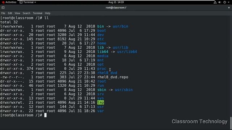Screen dimensions: 232x130
Task: Click the 'sys' directory name
Action: 100,98
